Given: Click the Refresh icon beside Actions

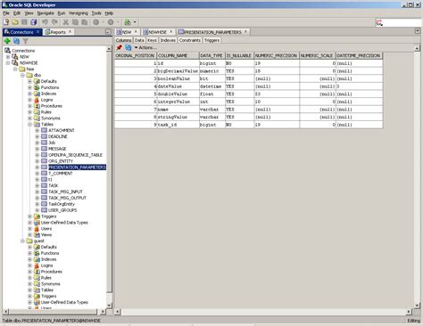Looking at the screenshot, I should 129,47.
